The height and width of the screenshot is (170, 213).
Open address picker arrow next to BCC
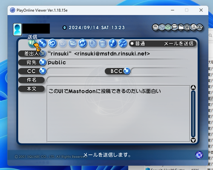pos(127,71)
